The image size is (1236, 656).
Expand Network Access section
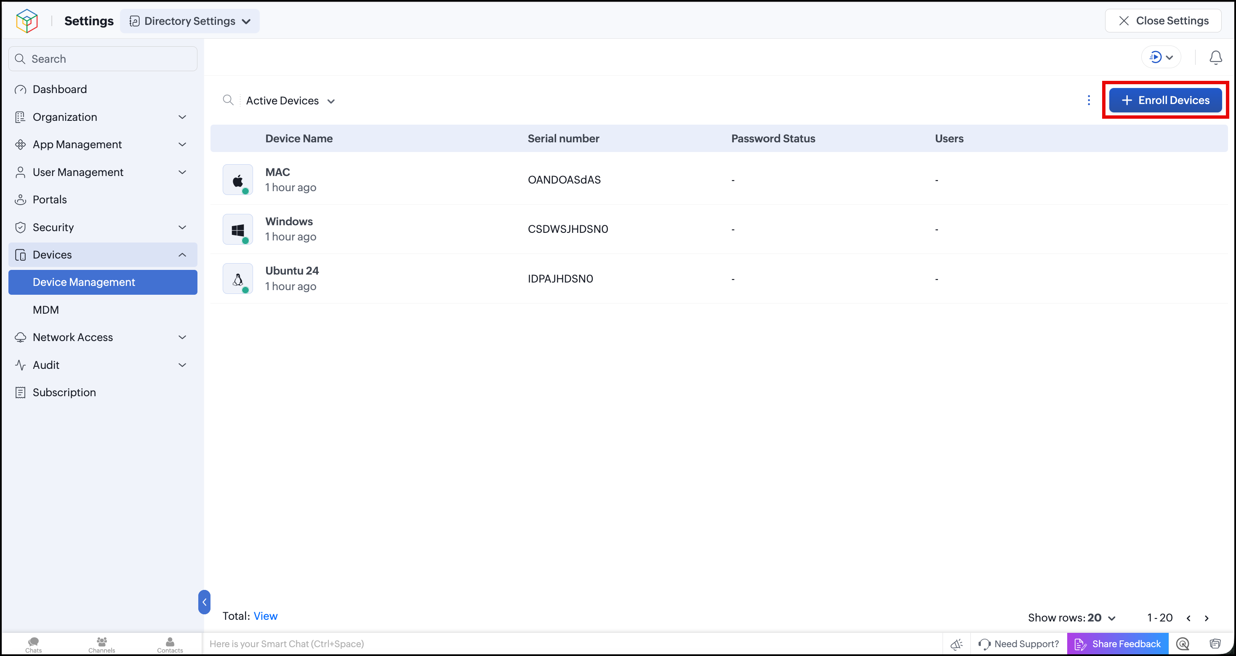click(103, 337)
